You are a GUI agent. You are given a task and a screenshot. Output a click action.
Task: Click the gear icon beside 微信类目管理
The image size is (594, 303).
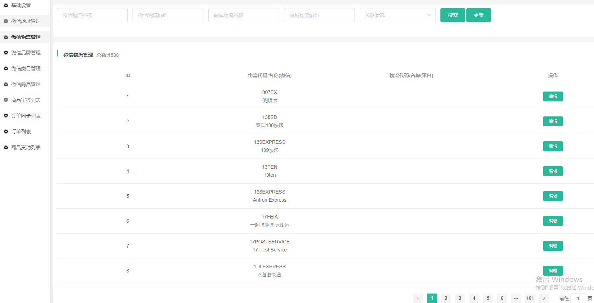click(x=6, y=68)
